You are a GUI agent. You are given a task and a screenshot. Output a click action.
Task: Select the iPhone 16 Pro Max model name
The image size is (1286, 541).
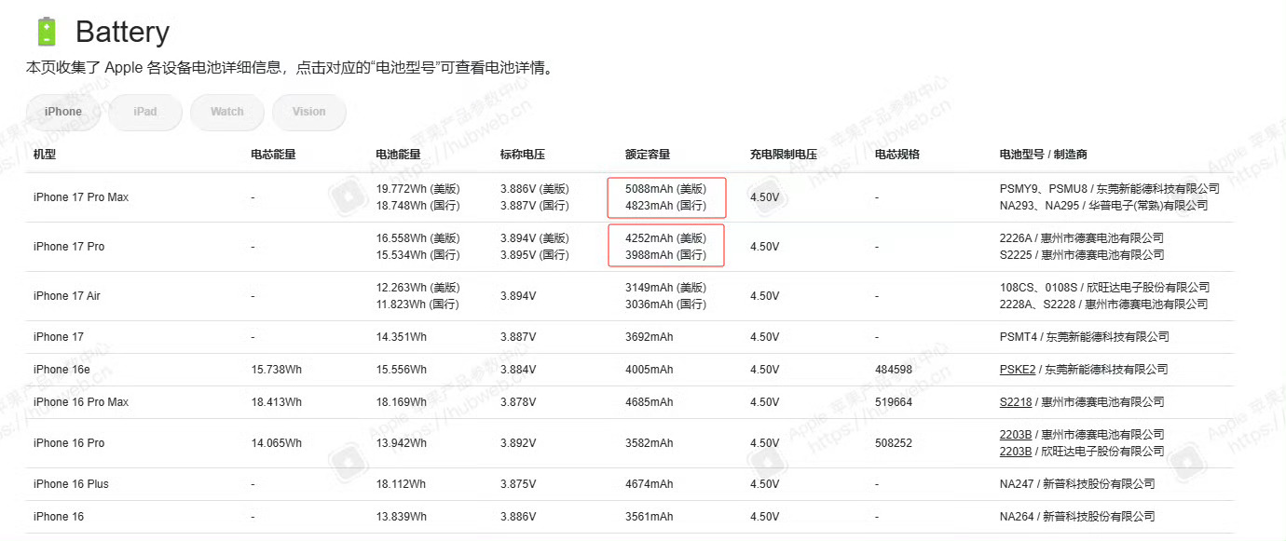[x=81, y=402]
